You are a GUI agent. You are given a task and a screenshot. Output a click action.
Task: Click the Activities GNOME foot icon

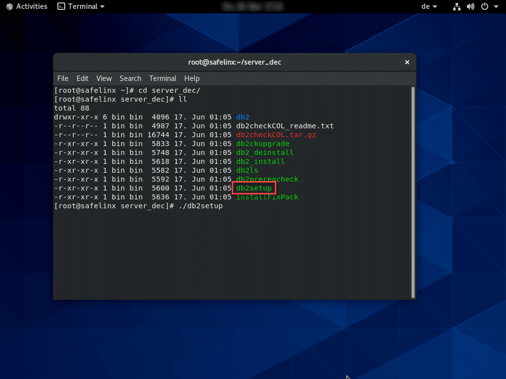(9, 6)
